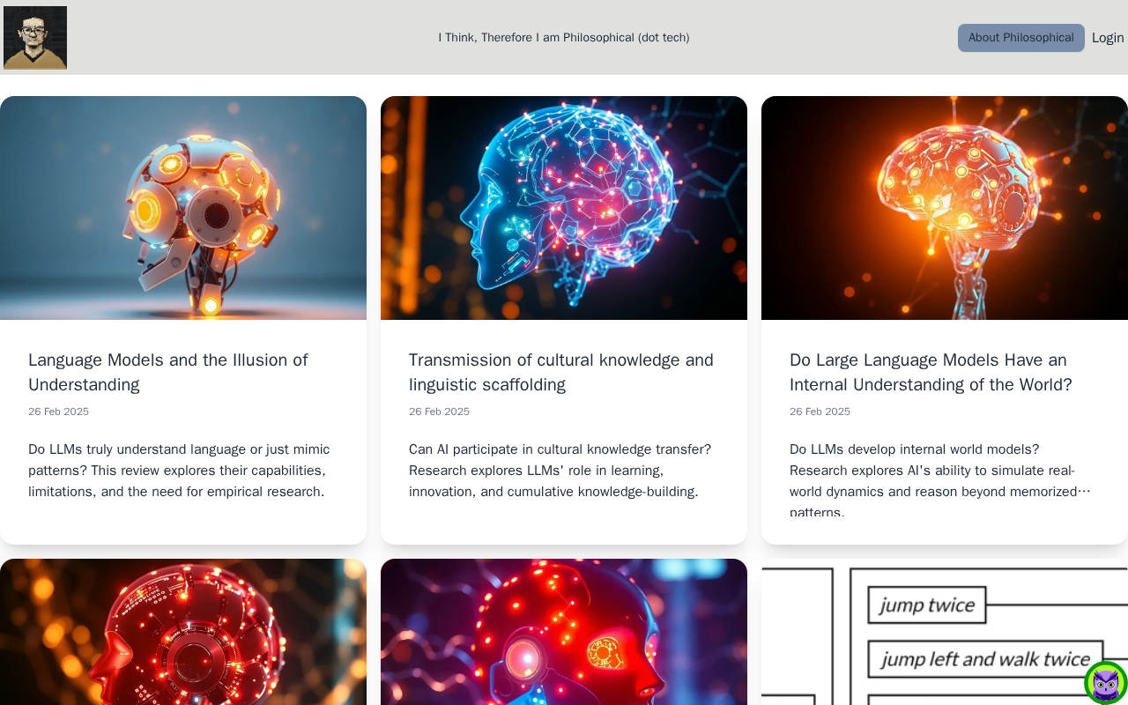Open 'Do Large Language Models Have an Internal Understanding' article
The width and height of the screenshot is (1128, 705).
click(931, 372)
